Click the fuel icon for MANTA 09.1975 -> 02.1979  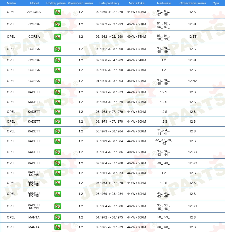pos(58,227)
